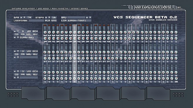This screenshot has height=108, width=193.
Task: Click step 1 upper knob showing 62
Action: 45,32
